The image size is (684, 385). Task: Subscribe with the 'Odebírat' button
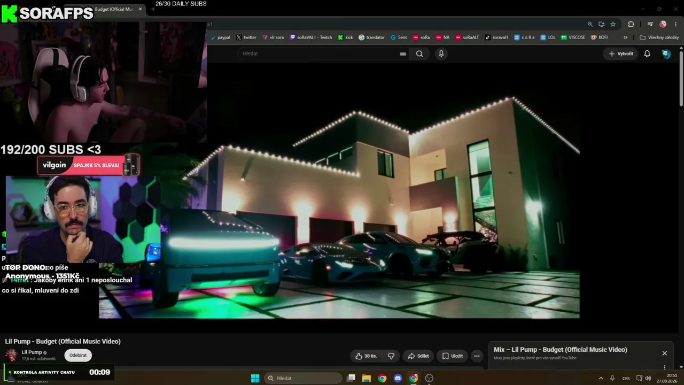point(78,355)
